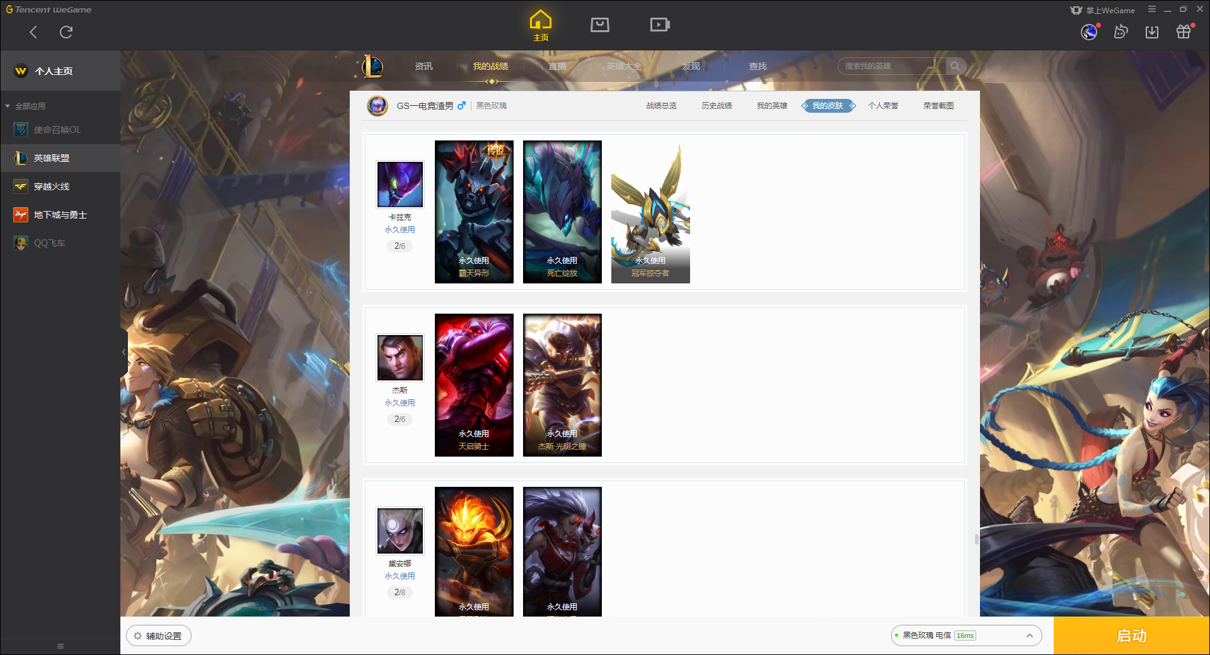Select 地下城与勇士 in sidebar
The height and width of the screenshot is (655, 1210).
tap(60, 215)
